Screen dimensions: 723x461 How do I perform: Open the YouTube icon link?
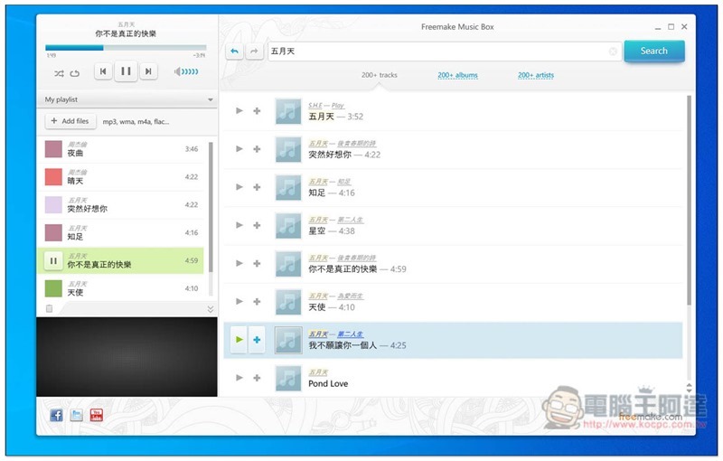(x=96, y=415)
